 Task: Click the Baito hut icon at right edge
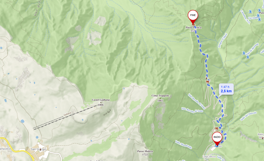pyautogui.click(x=262, y=138)
